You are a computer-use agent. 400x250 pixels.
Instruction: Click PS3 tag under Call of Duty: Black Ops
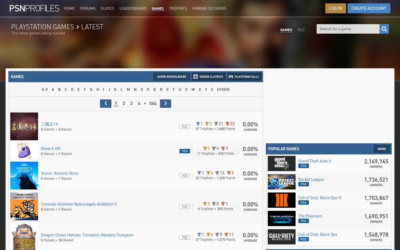(304, 239)
